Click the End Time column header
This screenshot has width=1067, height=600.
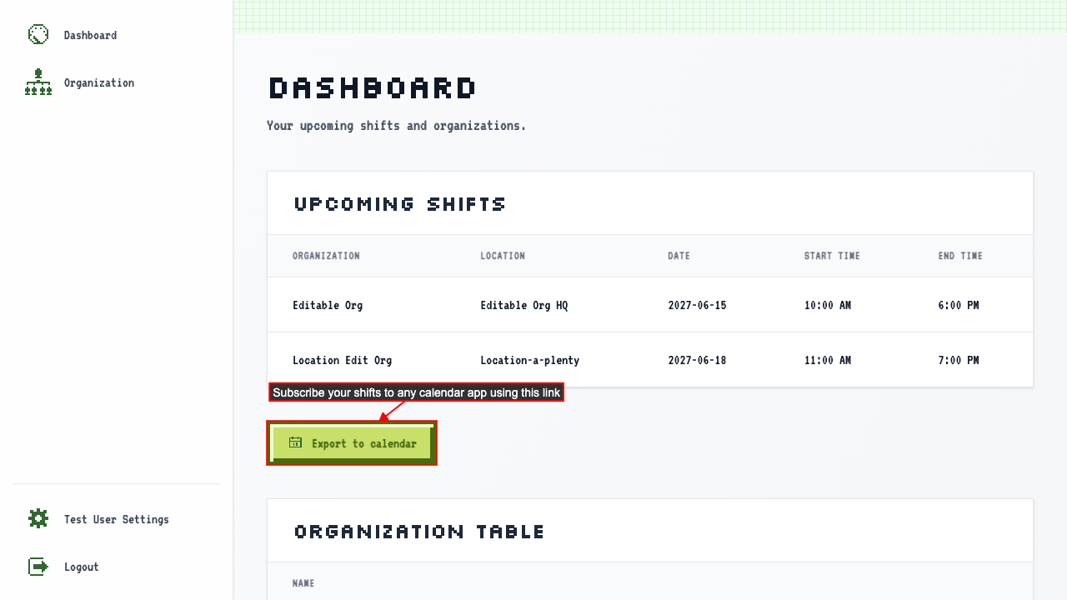(960, 256)
